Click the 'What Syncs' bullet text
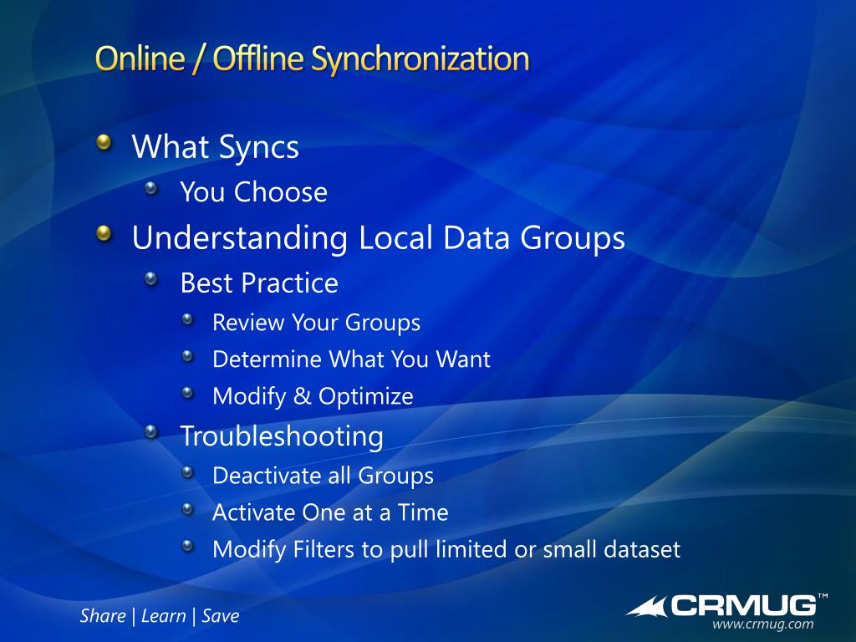This screenshot has height=642, width=856. coord(216,147)
